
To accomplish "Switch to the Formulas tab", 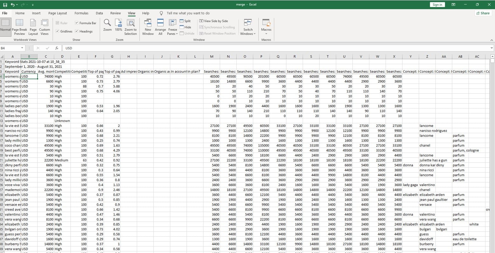I will [x=81, y=13].
